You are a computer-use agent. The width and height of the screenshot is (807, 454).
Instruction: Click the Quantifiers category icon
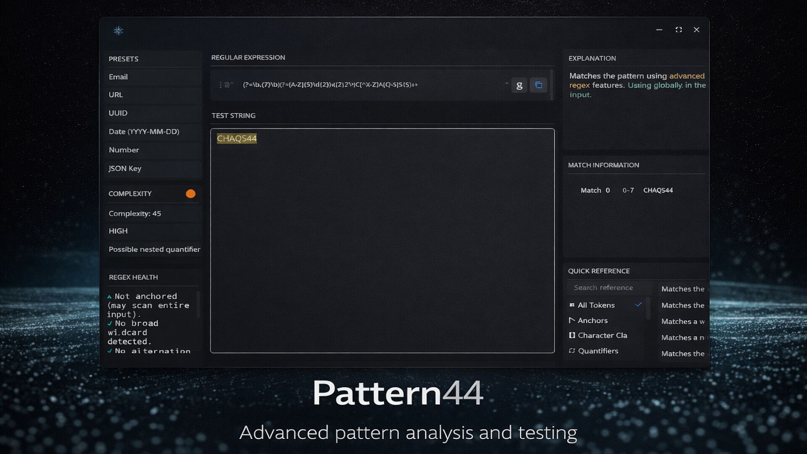point(572,351)
